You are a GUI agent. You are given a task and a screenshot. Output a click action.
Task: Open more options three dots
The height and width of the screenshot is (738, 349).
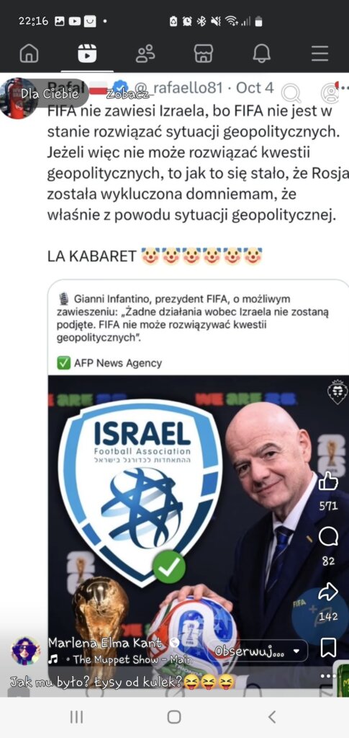click(328, 676)
